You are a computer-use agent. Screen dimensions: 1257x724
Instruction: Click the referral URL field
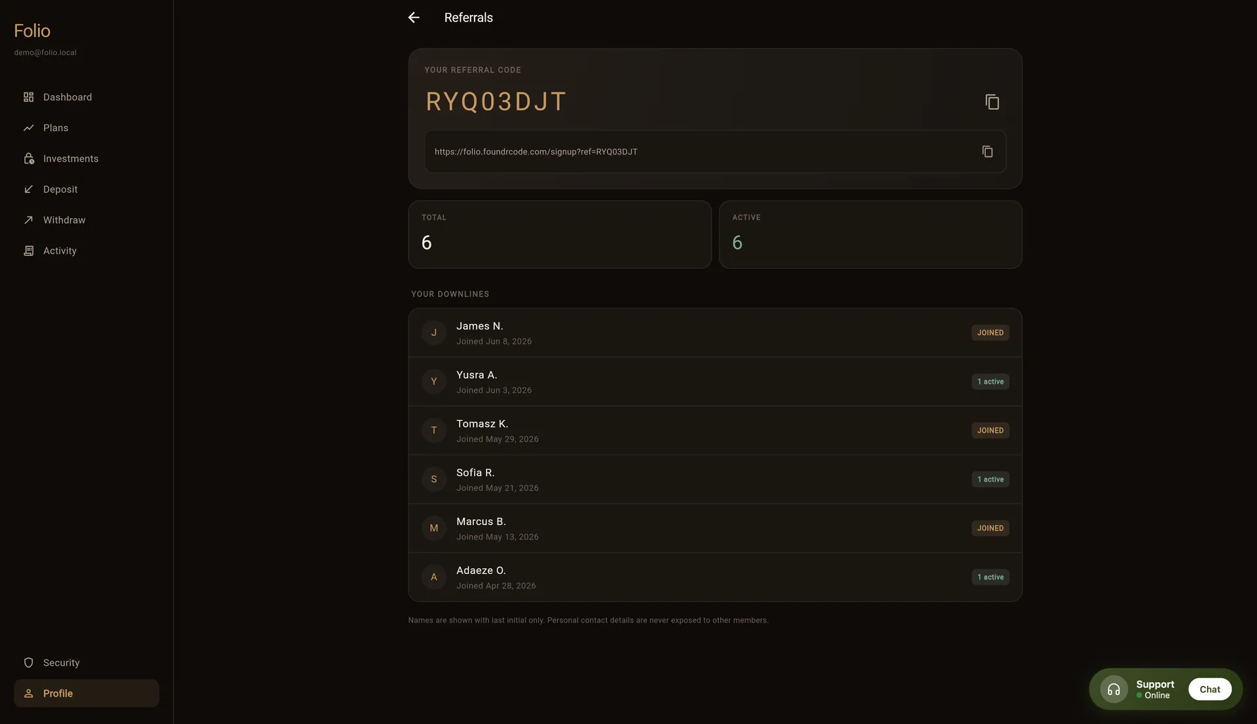click(x=715, y=152)
